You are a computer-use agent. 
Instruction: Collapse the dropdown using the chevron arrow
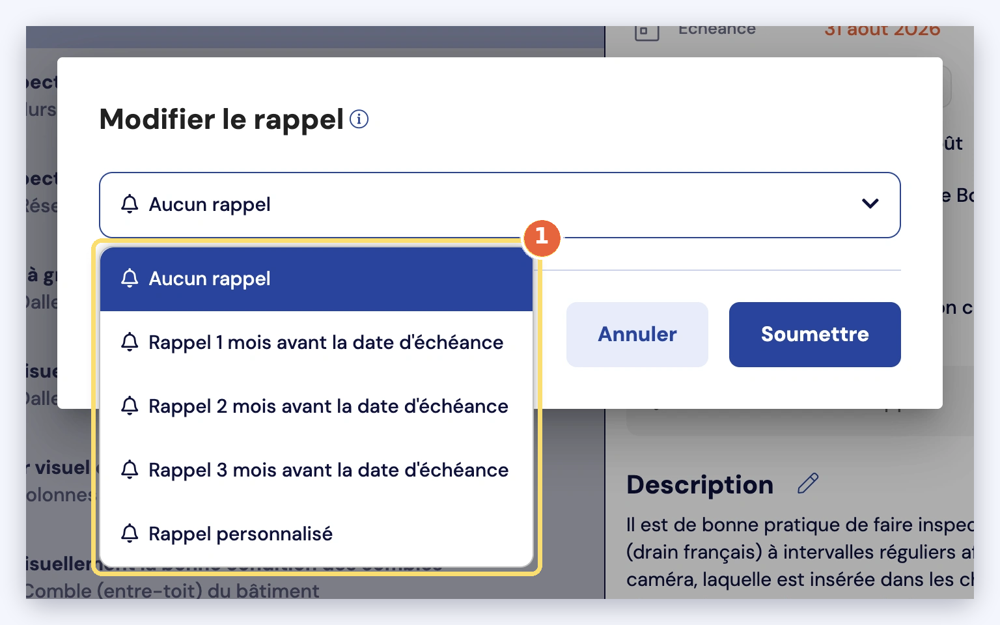pos(870,204)
